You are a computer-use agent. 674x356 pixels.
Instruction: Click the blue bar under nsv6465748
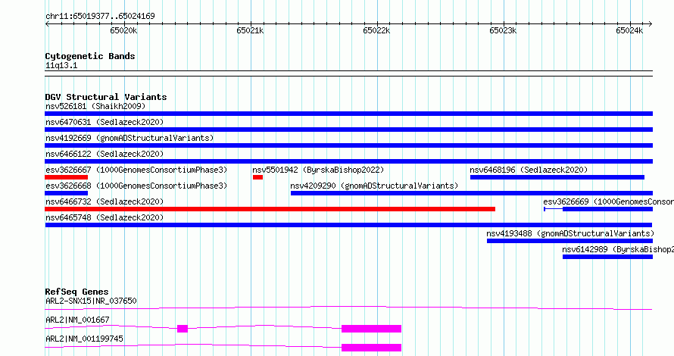(x=348, y=225)
